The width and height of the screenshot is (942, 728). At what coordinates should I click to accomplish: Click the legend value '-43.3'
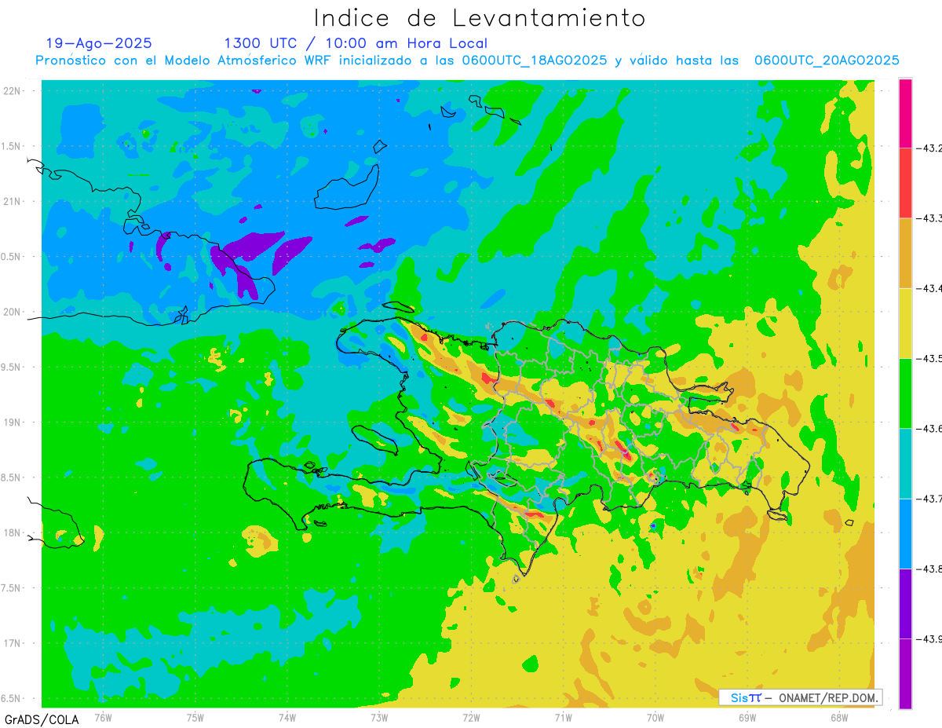pyautogui.click(x=929, y=218)
